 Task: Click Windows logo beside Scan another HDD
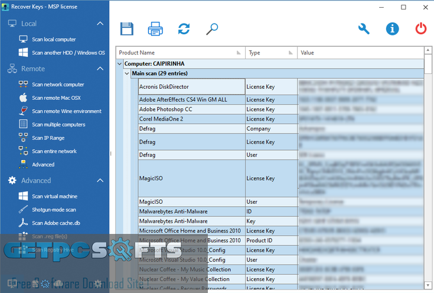[23, 53]
